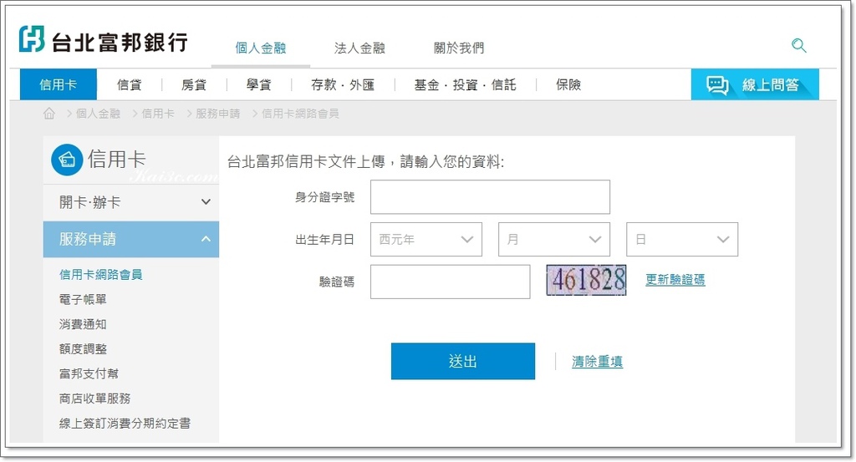
Task: Click the home breadcrumb icon
Action: 49,114
